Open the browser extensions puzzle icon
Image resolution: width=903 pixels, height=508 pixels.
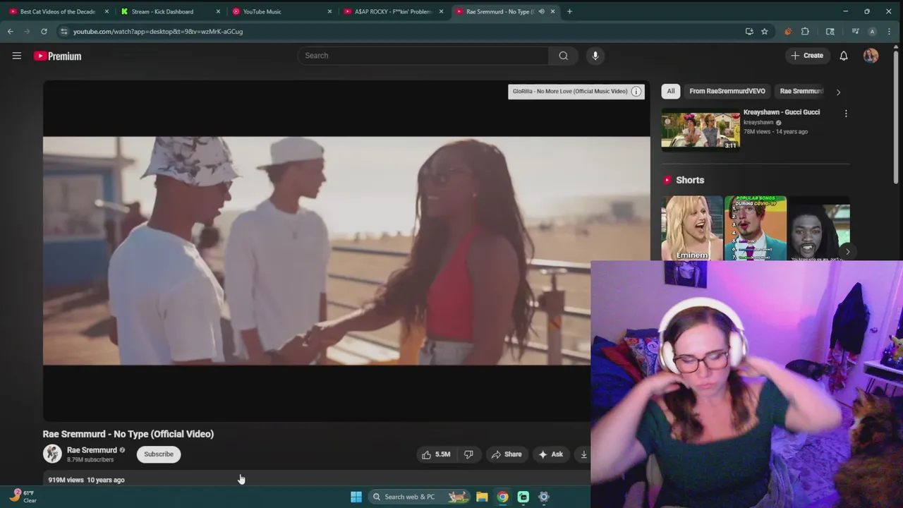tap(805, 31)
